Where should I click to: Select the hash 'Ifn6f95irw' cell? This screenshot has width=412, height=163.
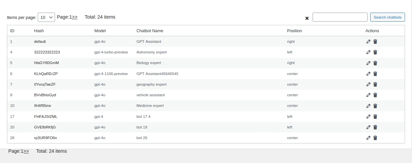42,106
